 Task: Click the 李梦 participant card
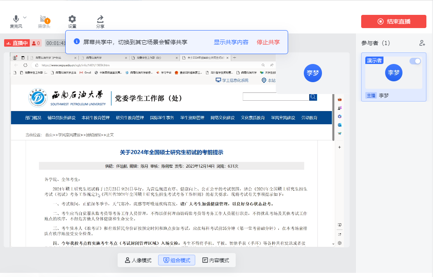(x=393, y=77)
